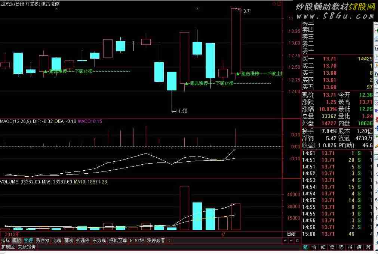Screen dimensions: 378x254
Task: Click the 15:00 last trade row
Action: tap(338, 234)
